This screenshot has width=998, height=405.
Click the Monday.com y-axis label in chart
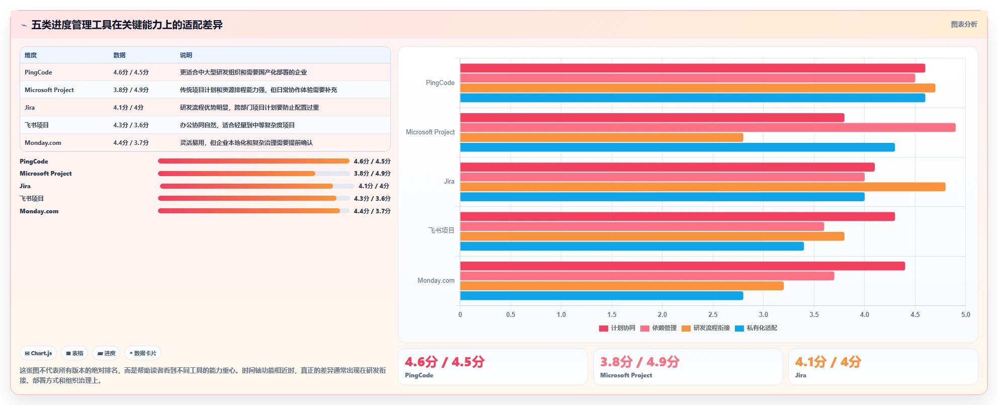tap(436, 280)
